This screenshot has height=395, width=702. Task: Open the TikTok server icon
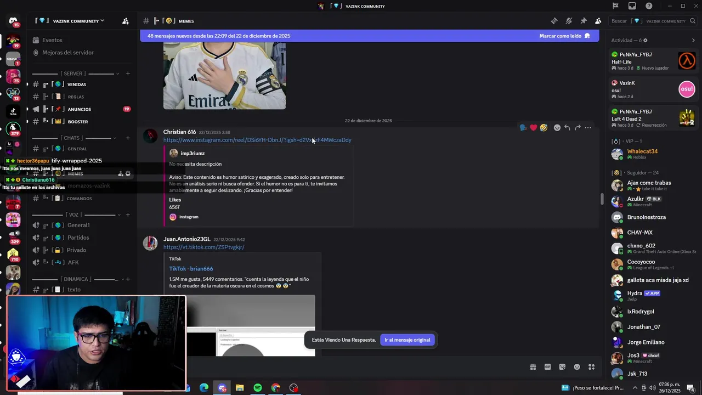(x=13, y=111)
